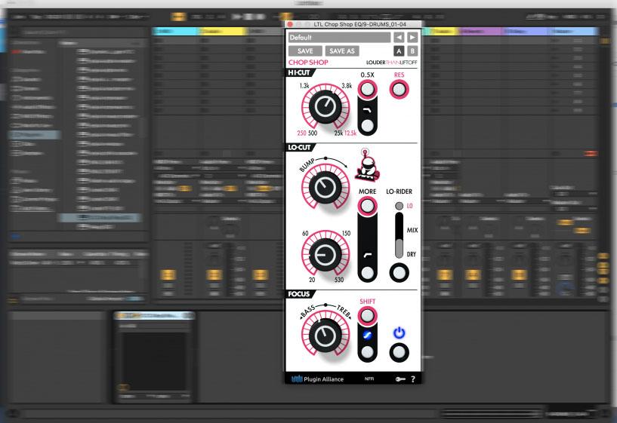Open the Default preset name field
The image size is (617, 423).
point(340,37)
